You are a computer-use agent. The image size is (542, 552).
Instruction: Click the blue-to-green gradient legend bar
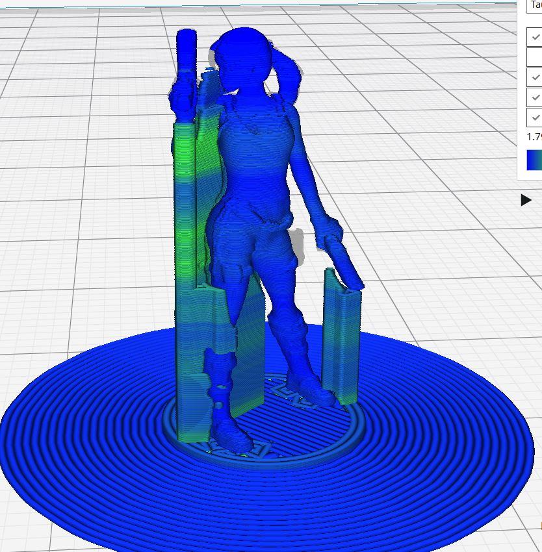534,160
